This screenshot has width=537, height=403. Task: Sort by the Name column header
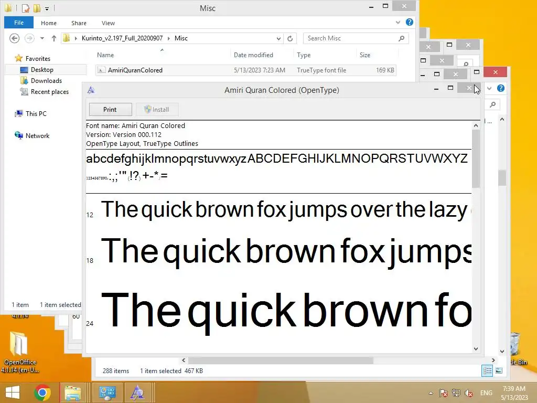tap(105, 55)
